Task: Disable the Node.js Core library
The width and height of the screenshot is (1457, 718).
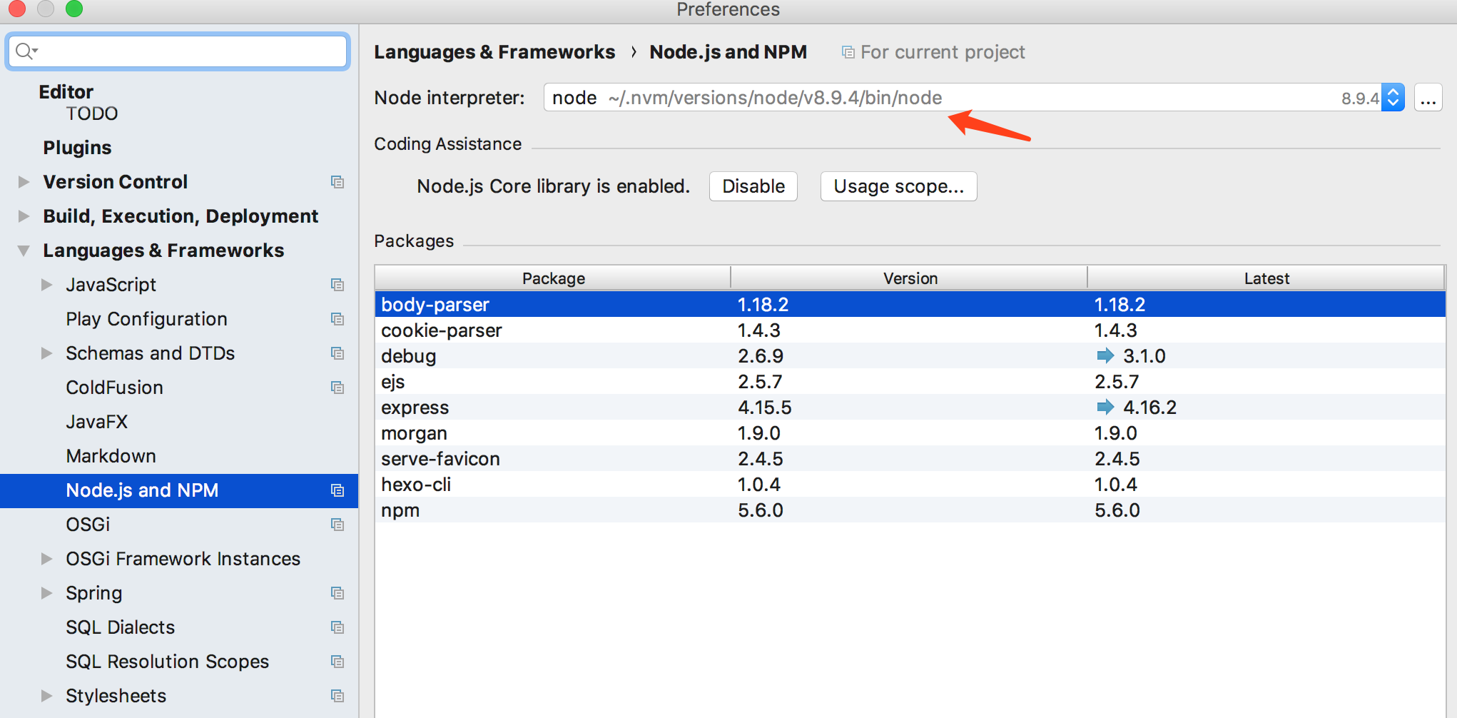Action: (753, 186)
